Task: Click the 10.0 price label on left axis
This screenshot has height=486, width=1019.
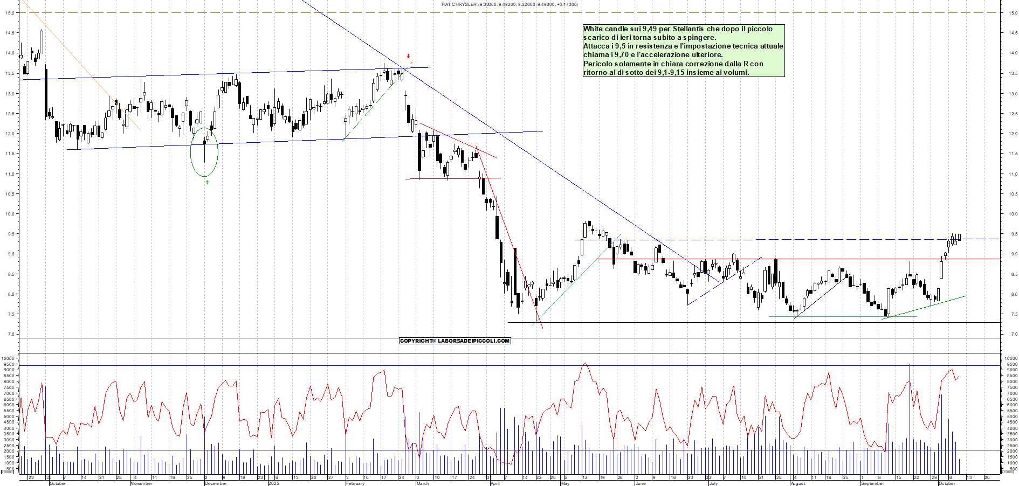Action: (x=10, y=214)
